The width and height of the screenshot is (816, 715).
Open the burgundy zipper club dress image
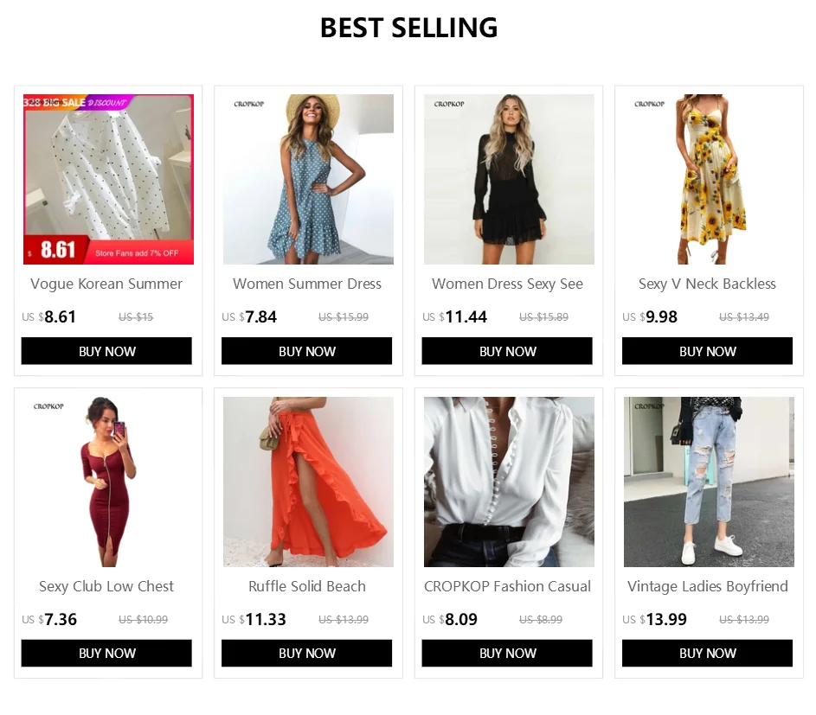(x=108, y=482)
